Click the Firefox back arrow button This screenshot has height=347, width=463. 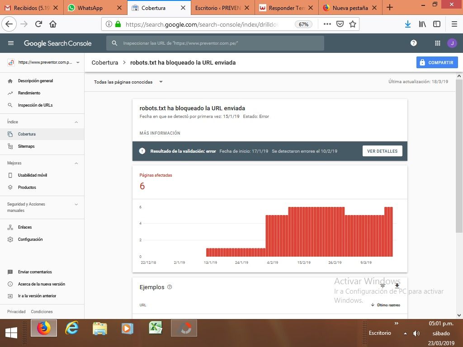click(9, 24)
